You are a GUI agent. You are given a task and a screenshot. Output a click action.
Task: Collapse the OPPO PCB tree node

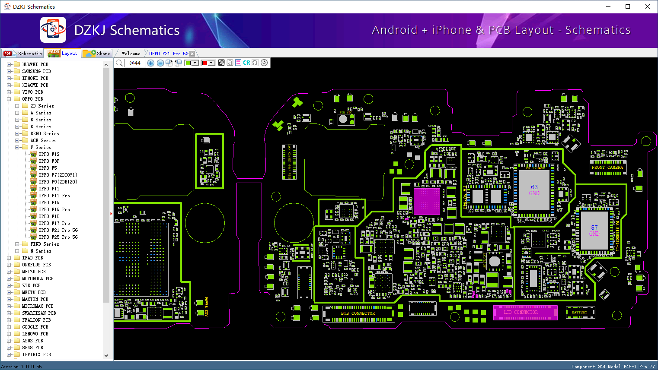point(9,99)
